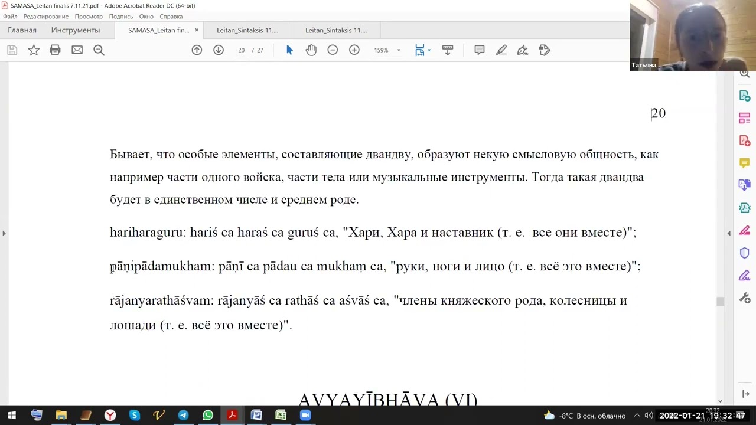Open the stamp tool icon
The height and width of the screenshot is (425, 756).
[x=545, y=50]
